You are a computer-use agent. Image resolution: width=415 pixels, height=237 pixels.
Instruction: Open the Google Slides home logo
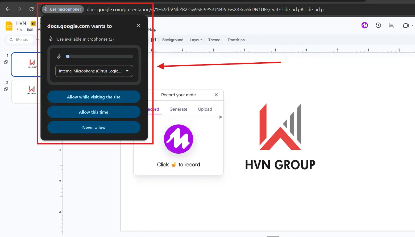9,26
